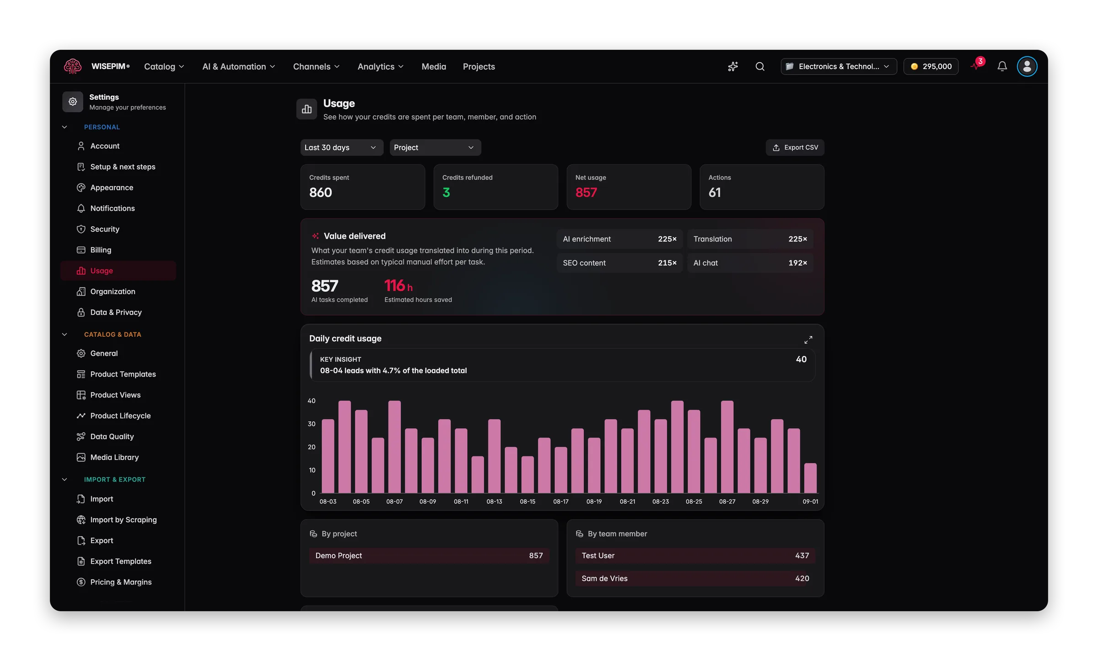This screenshot has width=1098, height=661.
Task: Open Organization settings
Action: [118, 291]
